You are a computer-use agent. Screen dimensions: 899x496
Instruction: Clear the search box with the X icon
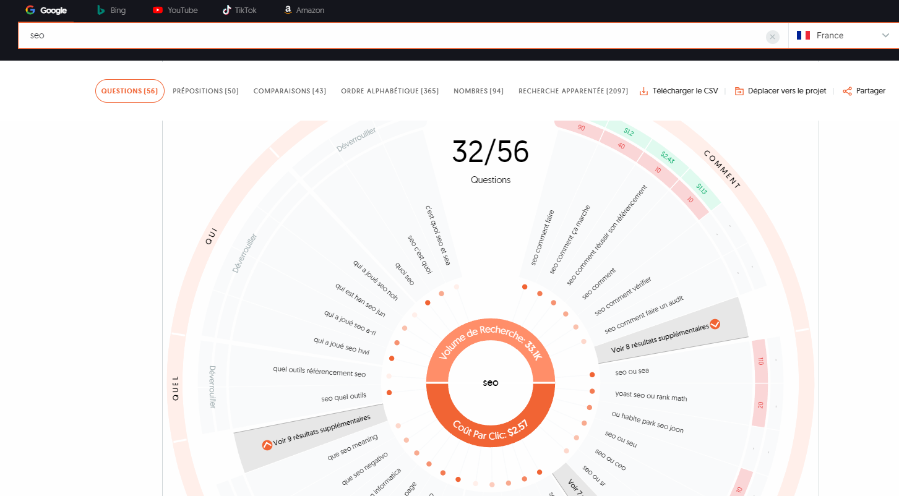(x=773, y=36)
